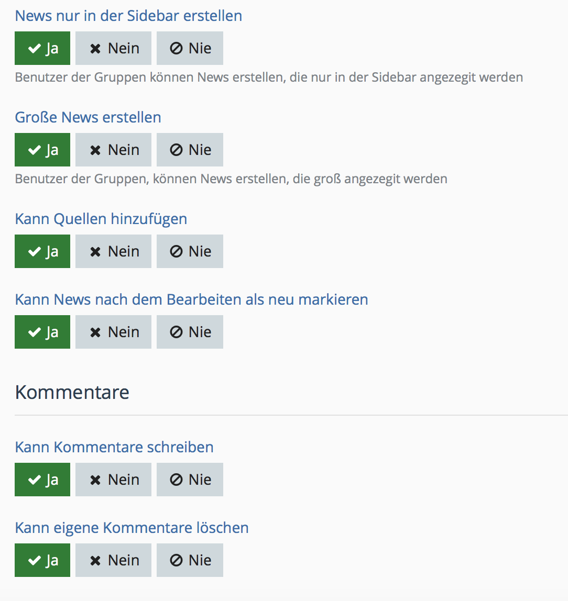Select Ja for 'Kann eigene Kommentare löschen'
The image size is (568, 601).
(42, 560)
